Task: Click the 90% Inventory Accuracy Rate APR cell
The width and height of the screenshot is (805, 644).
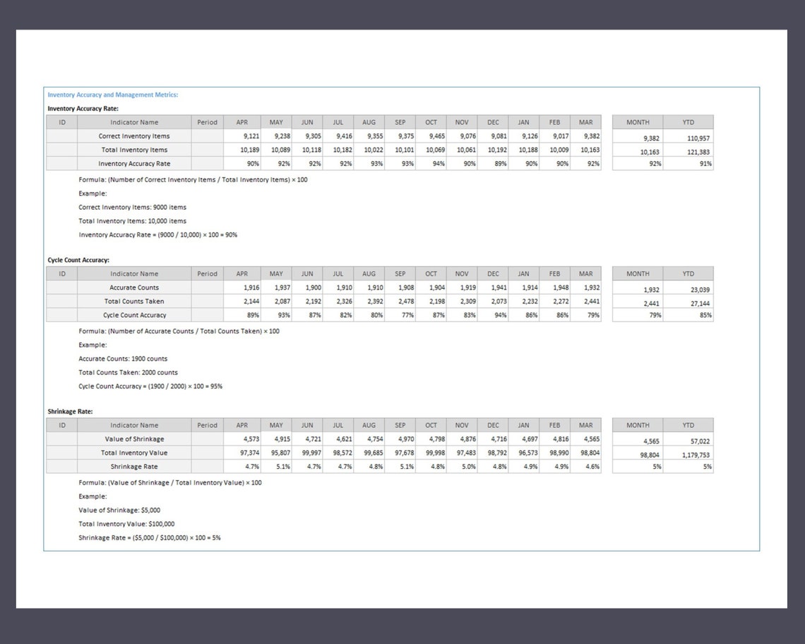Action: (x=242, y=163)
